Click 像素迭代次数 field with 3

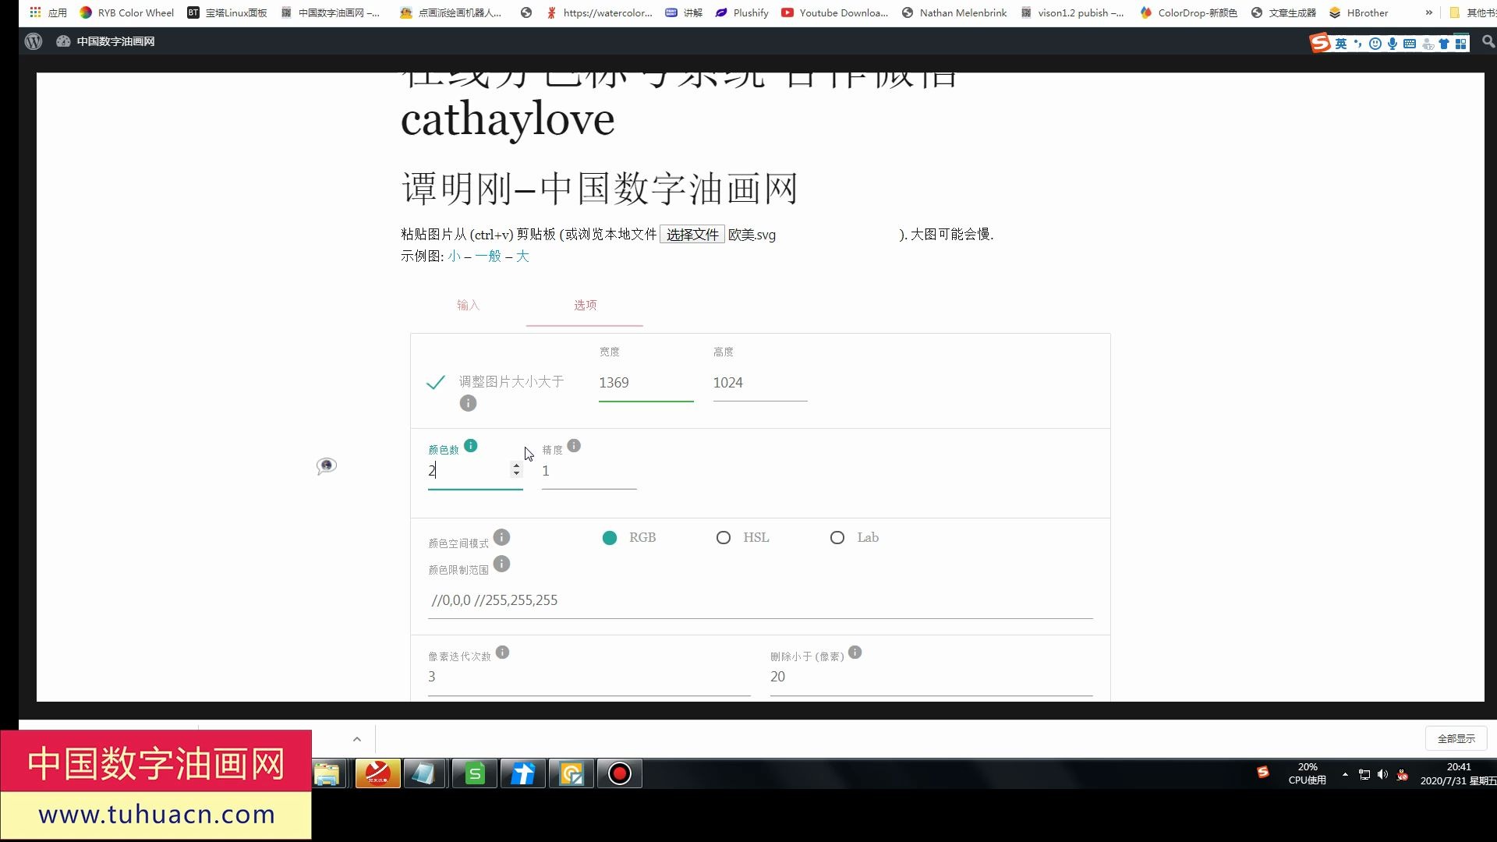(x=589, y=677)
